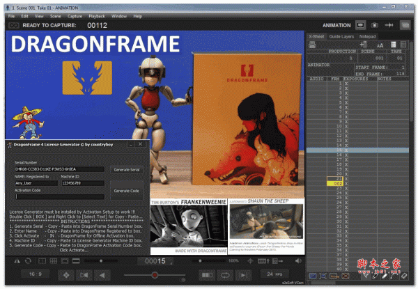Click the Registered to name field
This screenshot has width=418, height=289.
click(x=36, y=183)
